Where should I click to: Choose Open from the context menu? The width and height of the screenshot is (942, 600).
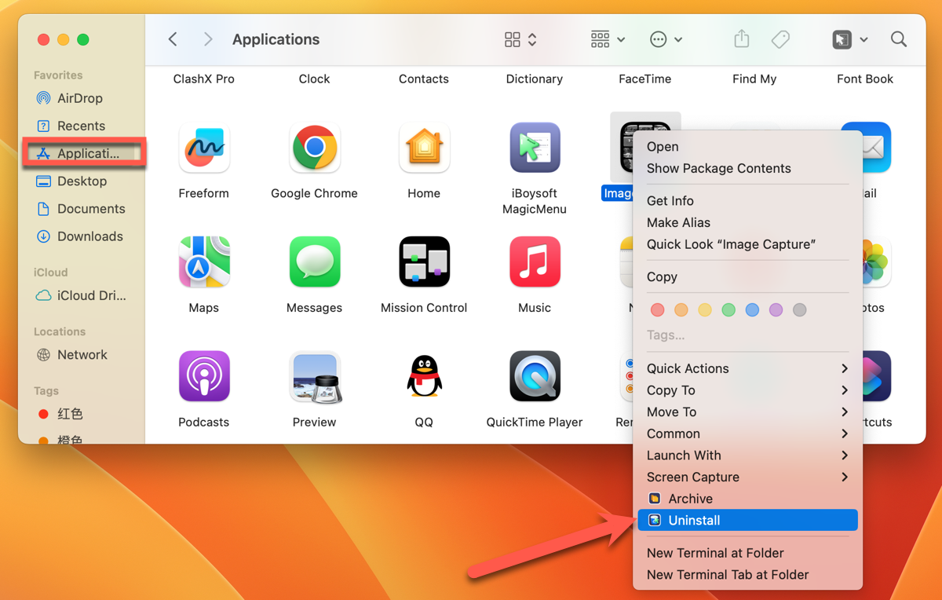(747, 147)
